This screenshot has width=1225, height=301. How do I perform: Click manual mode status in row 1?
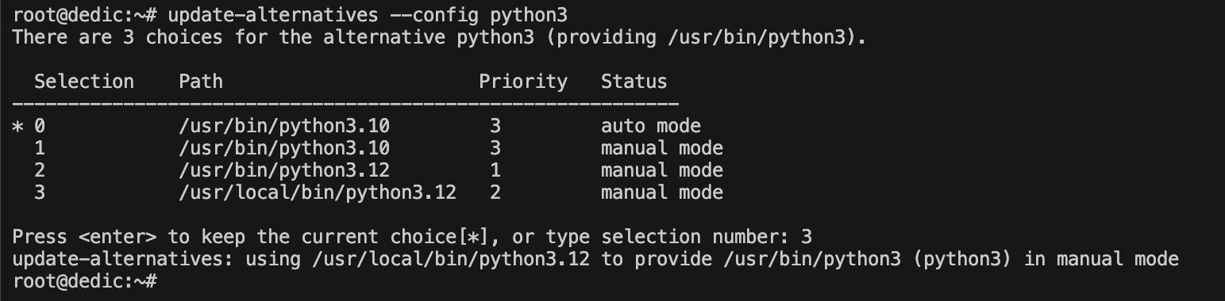pos(662,148)
